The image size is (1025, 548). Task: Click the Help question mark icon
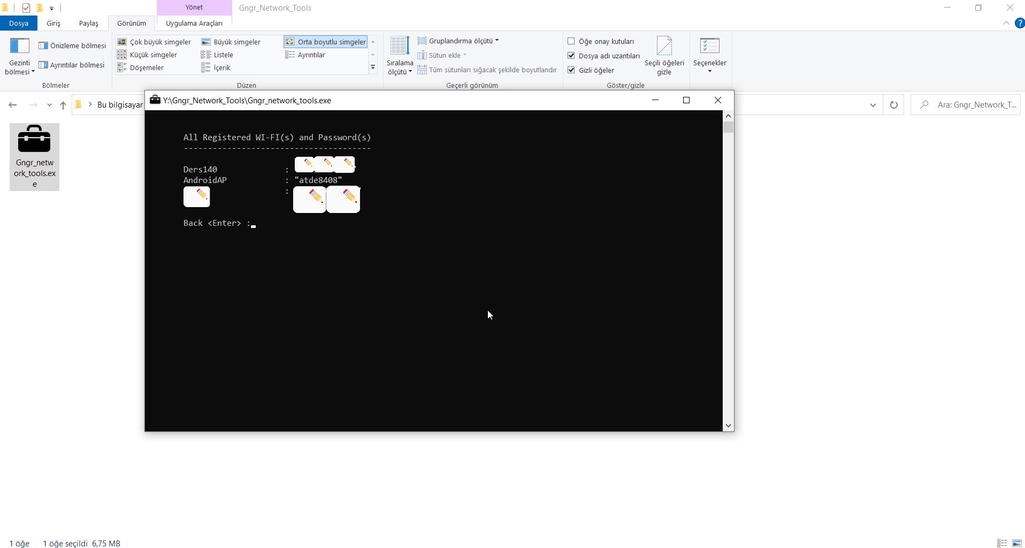[1020, 23]
